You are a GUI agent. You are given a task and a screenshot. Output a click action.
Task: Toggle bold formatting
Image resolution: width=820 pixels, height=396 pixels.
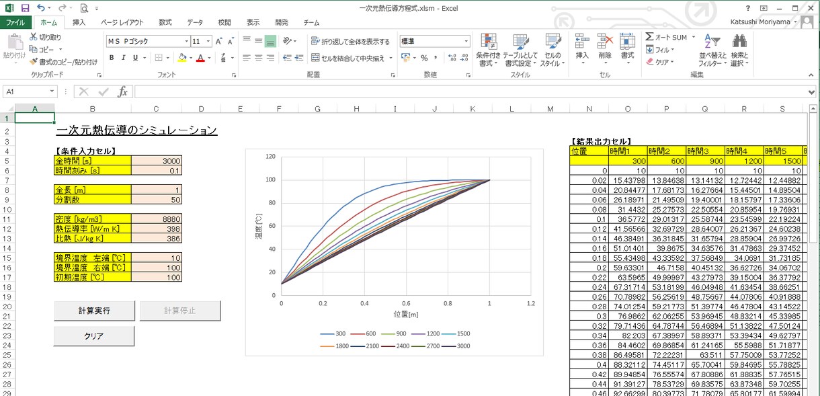pos(112,58)
